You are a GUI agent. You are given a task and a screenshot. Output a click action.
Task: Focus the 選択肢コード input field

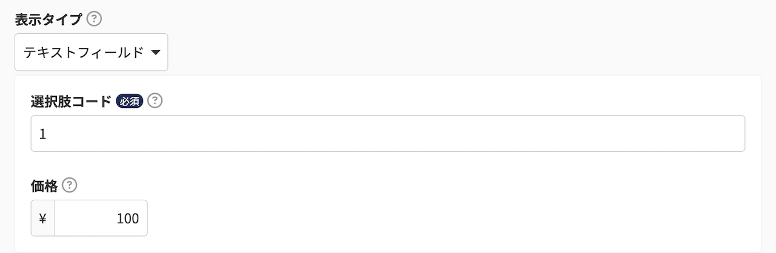point(388,134)
